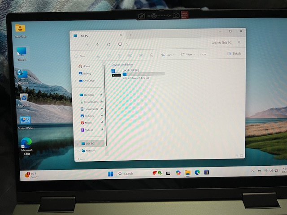Viewport: 287px width, 215px height.
Task: Click the Rename toolbar icon
Action: [x=130, y=56]
